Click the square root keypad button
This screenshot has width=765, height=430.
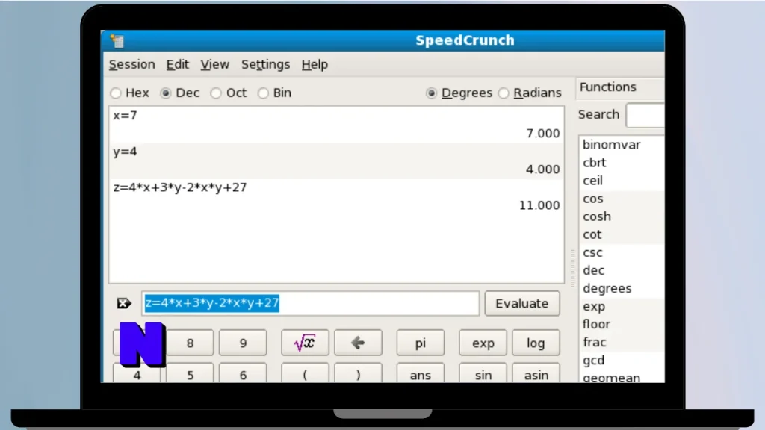pyautogui.click(x=305, y=343)
